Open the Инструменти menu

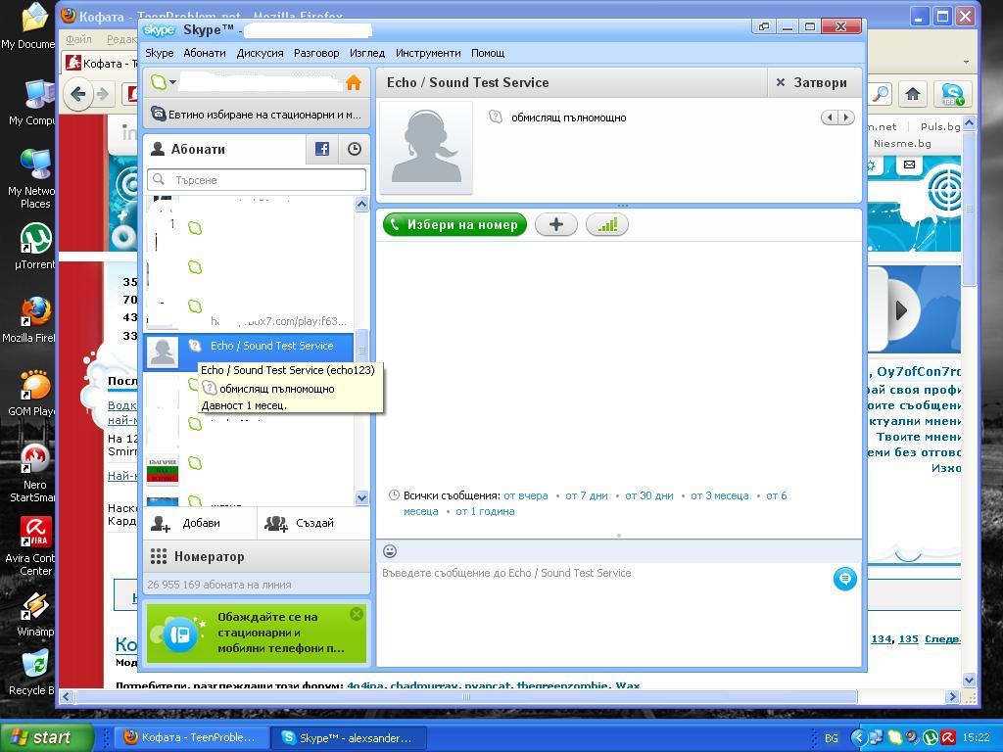point(428,53)
